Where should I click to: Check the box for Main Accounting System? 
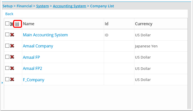click(x=7, y=34)
